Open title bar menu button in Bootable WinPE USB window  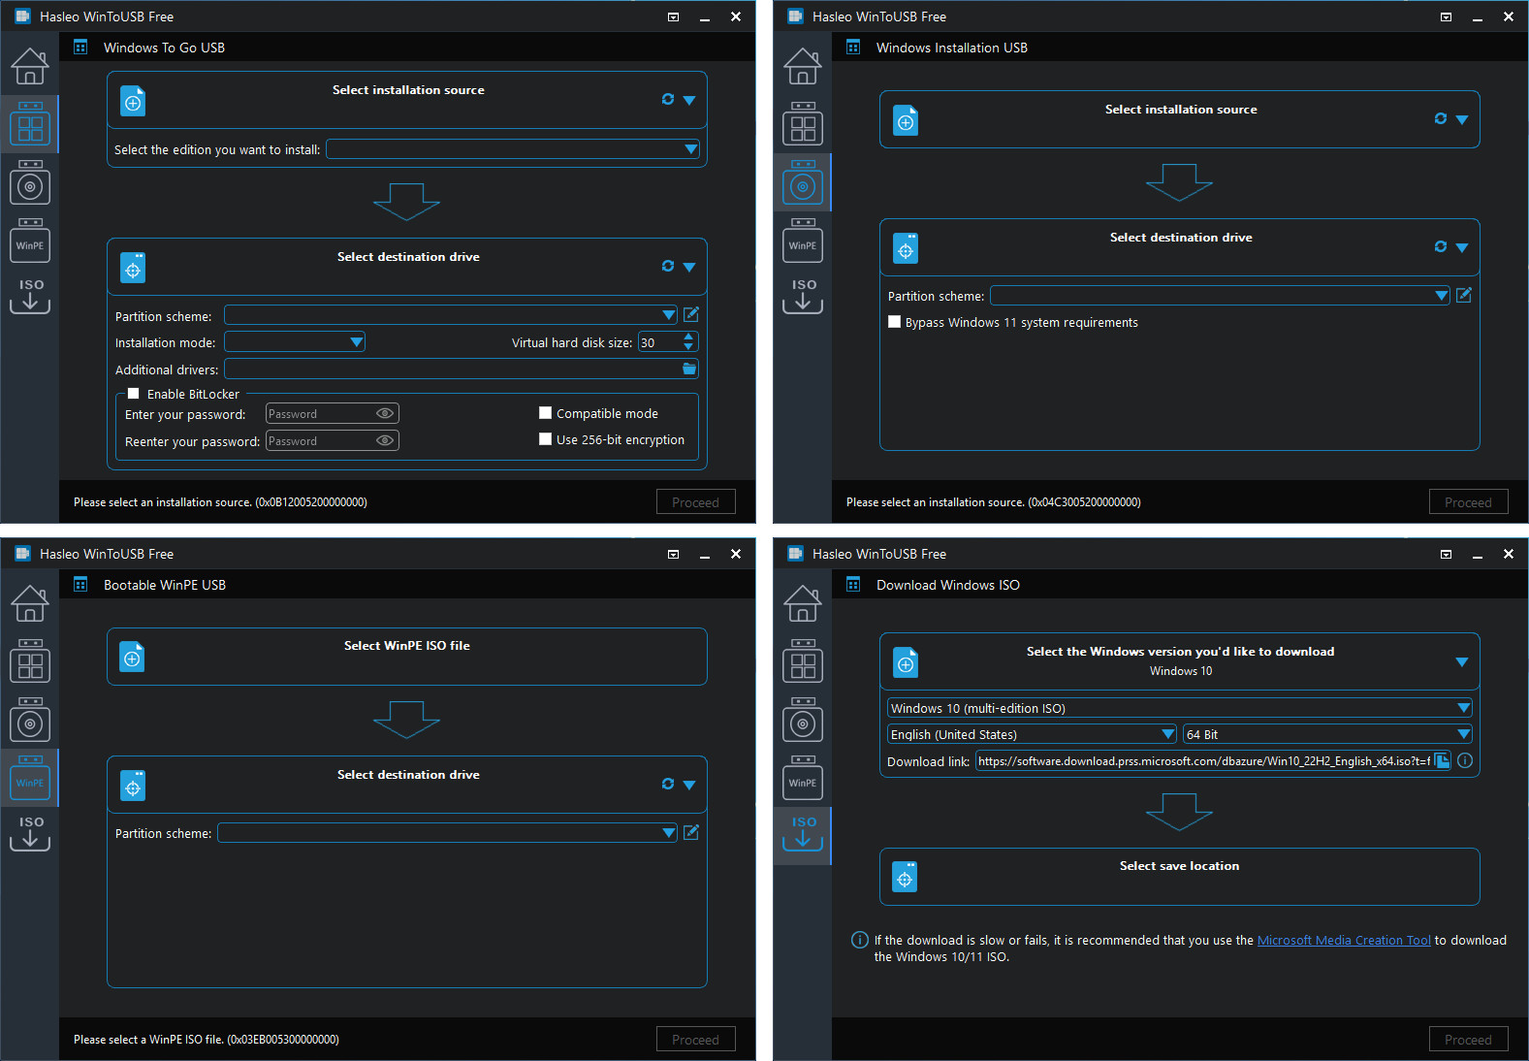coord(674,554)
